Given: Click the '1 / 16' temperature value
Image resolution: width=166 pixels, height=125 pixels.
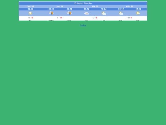Looking at the screenshot, I should [x=30, y=18].
